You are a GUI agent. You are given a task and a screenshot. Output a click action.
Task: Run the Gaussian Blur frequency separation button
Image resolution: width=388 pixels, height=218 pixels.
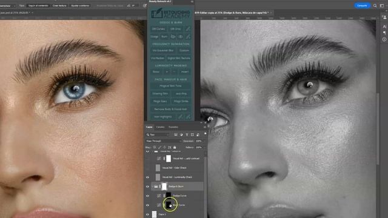pyautogui.click(x=163, y=50)
